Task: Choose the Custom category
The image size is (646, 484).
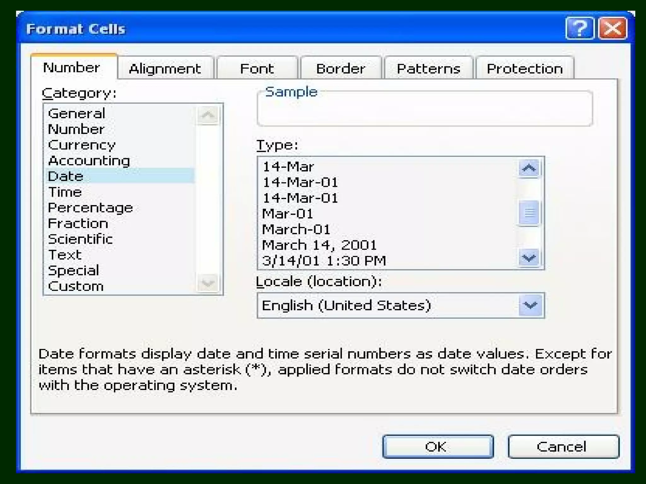Action: (x=76, y=286)
